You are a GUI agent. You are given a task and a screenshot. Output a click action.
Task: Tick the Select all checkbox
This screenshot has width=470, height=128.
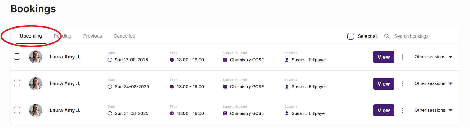click(351, 36)
